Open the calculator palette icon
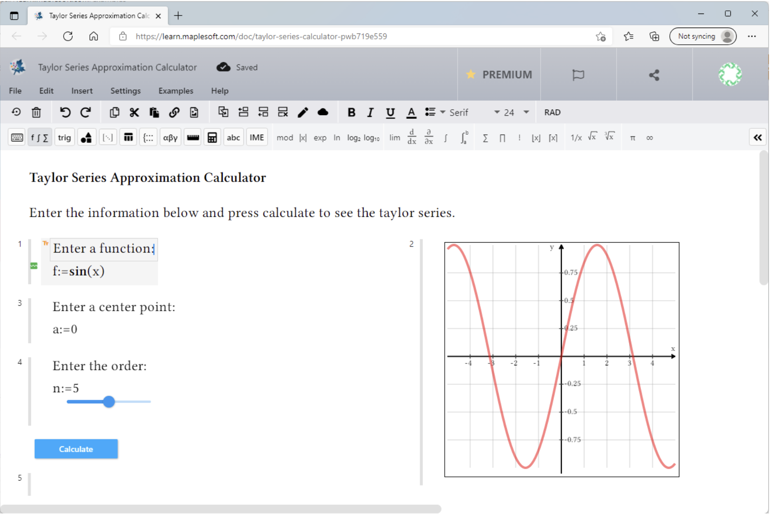The width and height of the screenshot is (770, 514). click(212, 138)
